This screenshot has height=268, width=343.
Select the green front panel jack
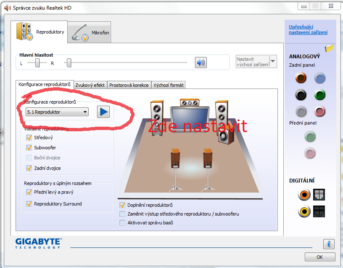coord(310,137)
